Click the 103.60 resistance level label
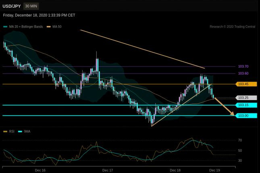The width and height of the screenshot is (260, 173). pos(243,73)
